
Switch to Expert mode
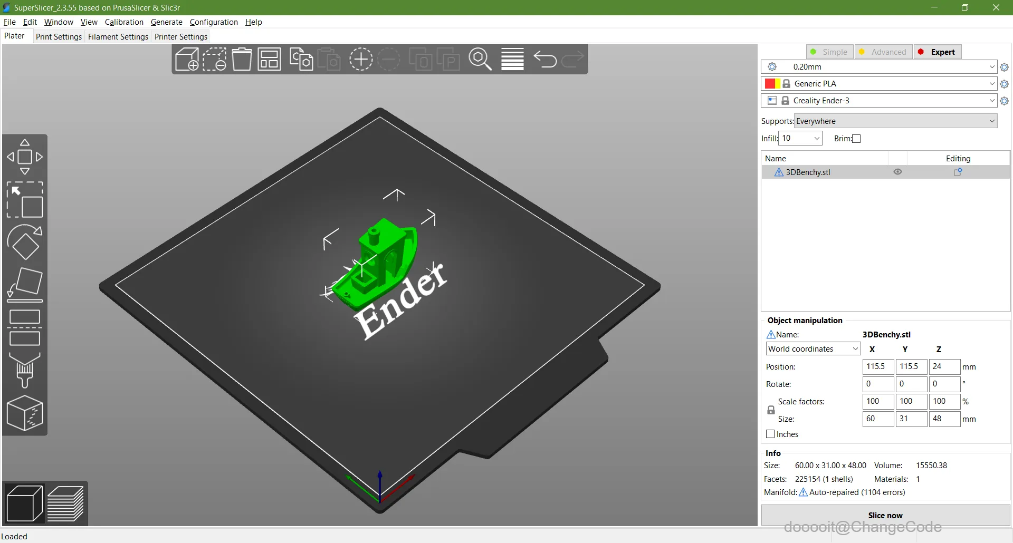938,52
